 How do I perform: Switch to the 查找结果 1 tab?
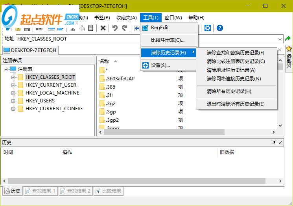point(41,191)
